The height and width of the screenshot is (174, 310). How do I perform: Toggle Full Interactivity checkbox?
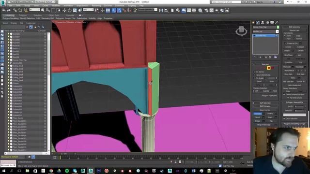288,98
